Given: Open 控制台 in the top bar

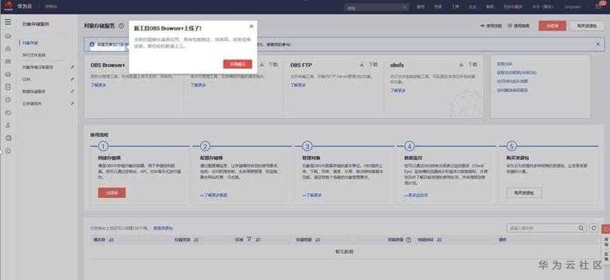Looking at the screenshot, I should click(x=50, y=7).
